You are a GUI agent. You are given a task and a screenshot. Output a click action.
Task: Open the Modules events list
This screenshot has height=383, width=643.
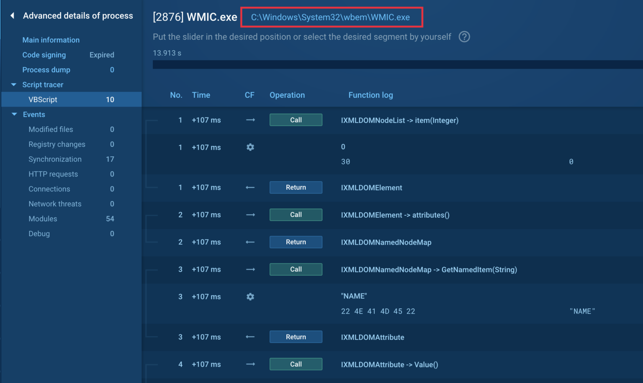click(x=43, y=219)
